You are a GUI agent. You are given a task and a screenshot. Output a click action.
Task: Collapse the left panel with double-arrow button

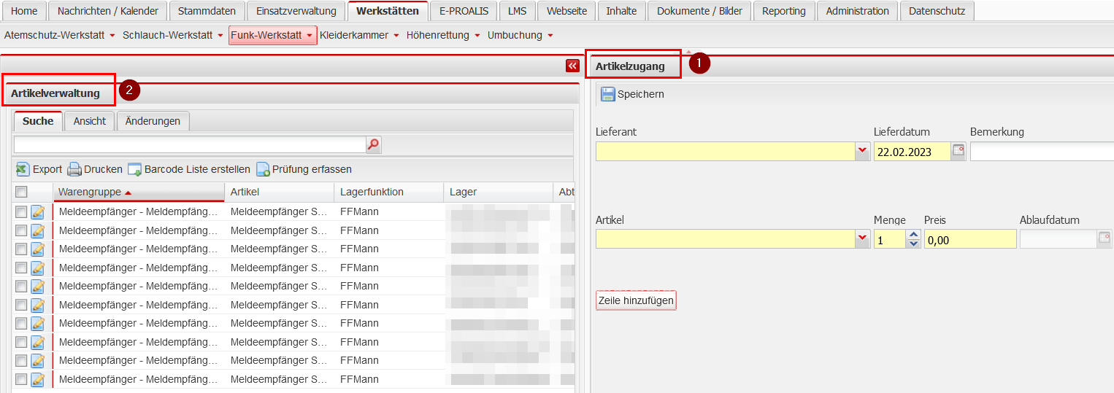[x=572, y=66]
